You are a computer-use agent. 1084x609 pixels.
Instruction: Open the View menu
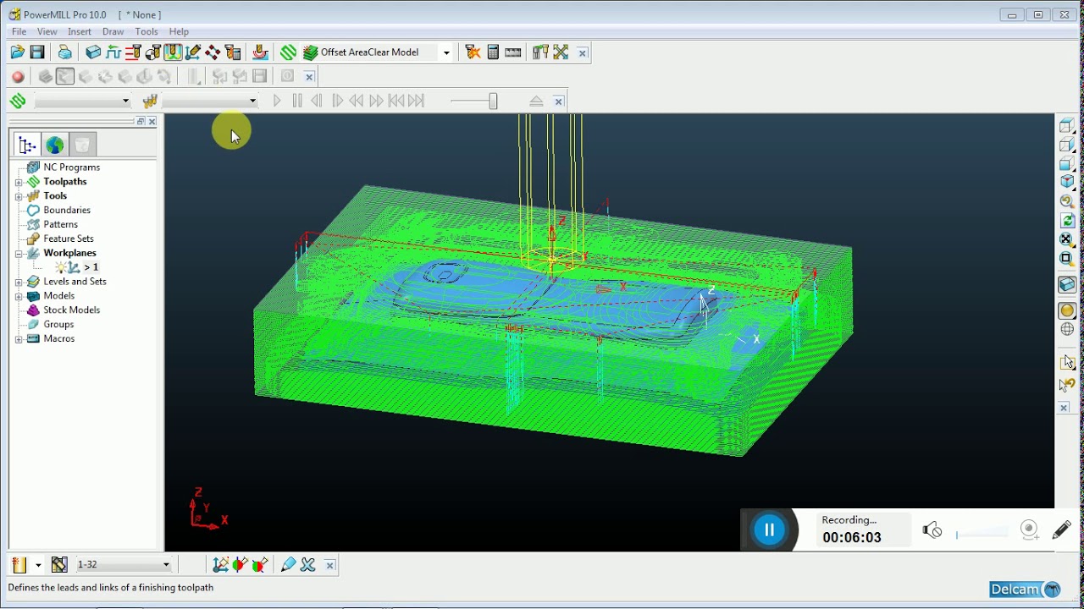[x=47, y=31]
